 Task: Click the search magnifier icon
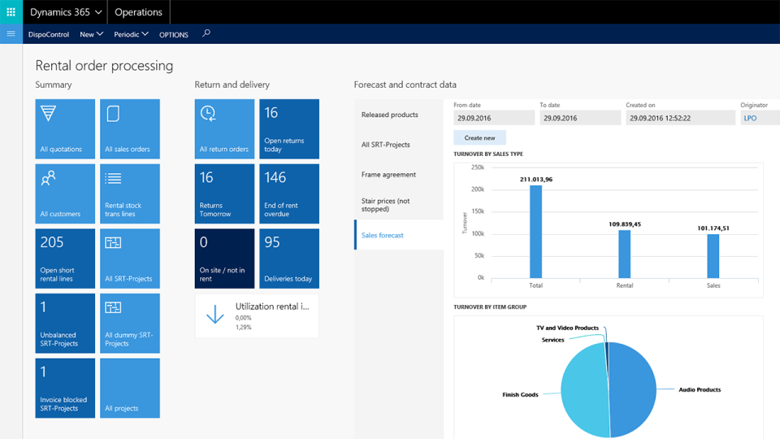[206, 33]
